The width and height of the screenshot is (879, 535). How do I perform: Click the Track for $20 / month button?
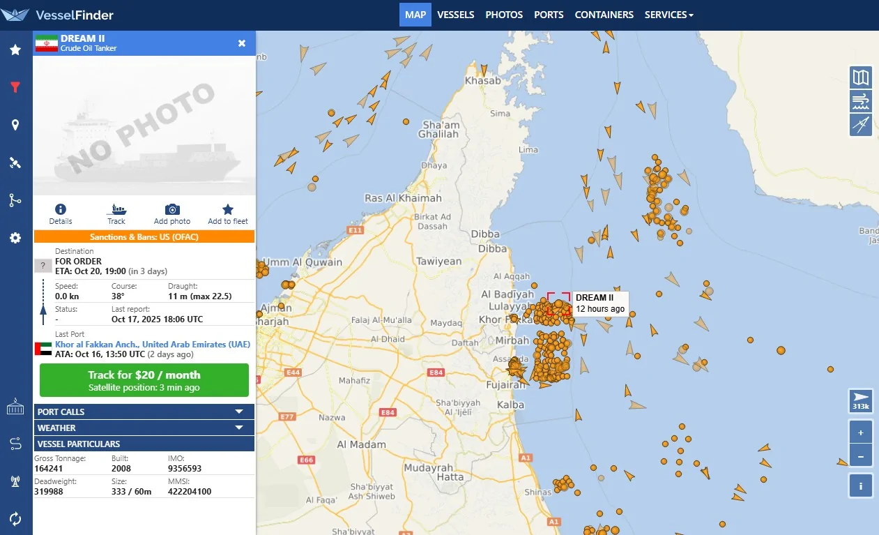click(x=144, y=380)
